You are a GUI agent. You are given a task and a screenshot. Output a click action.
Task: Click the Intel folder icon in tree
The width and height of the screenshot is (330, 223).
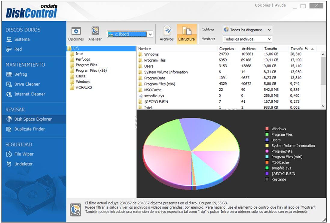click(x=72, y=54)
